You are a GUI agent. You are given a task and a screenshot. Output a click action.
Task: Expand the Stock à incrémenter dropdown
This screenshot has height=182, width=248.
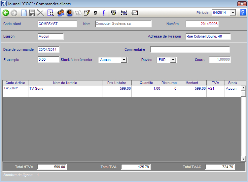click(124, 60)
